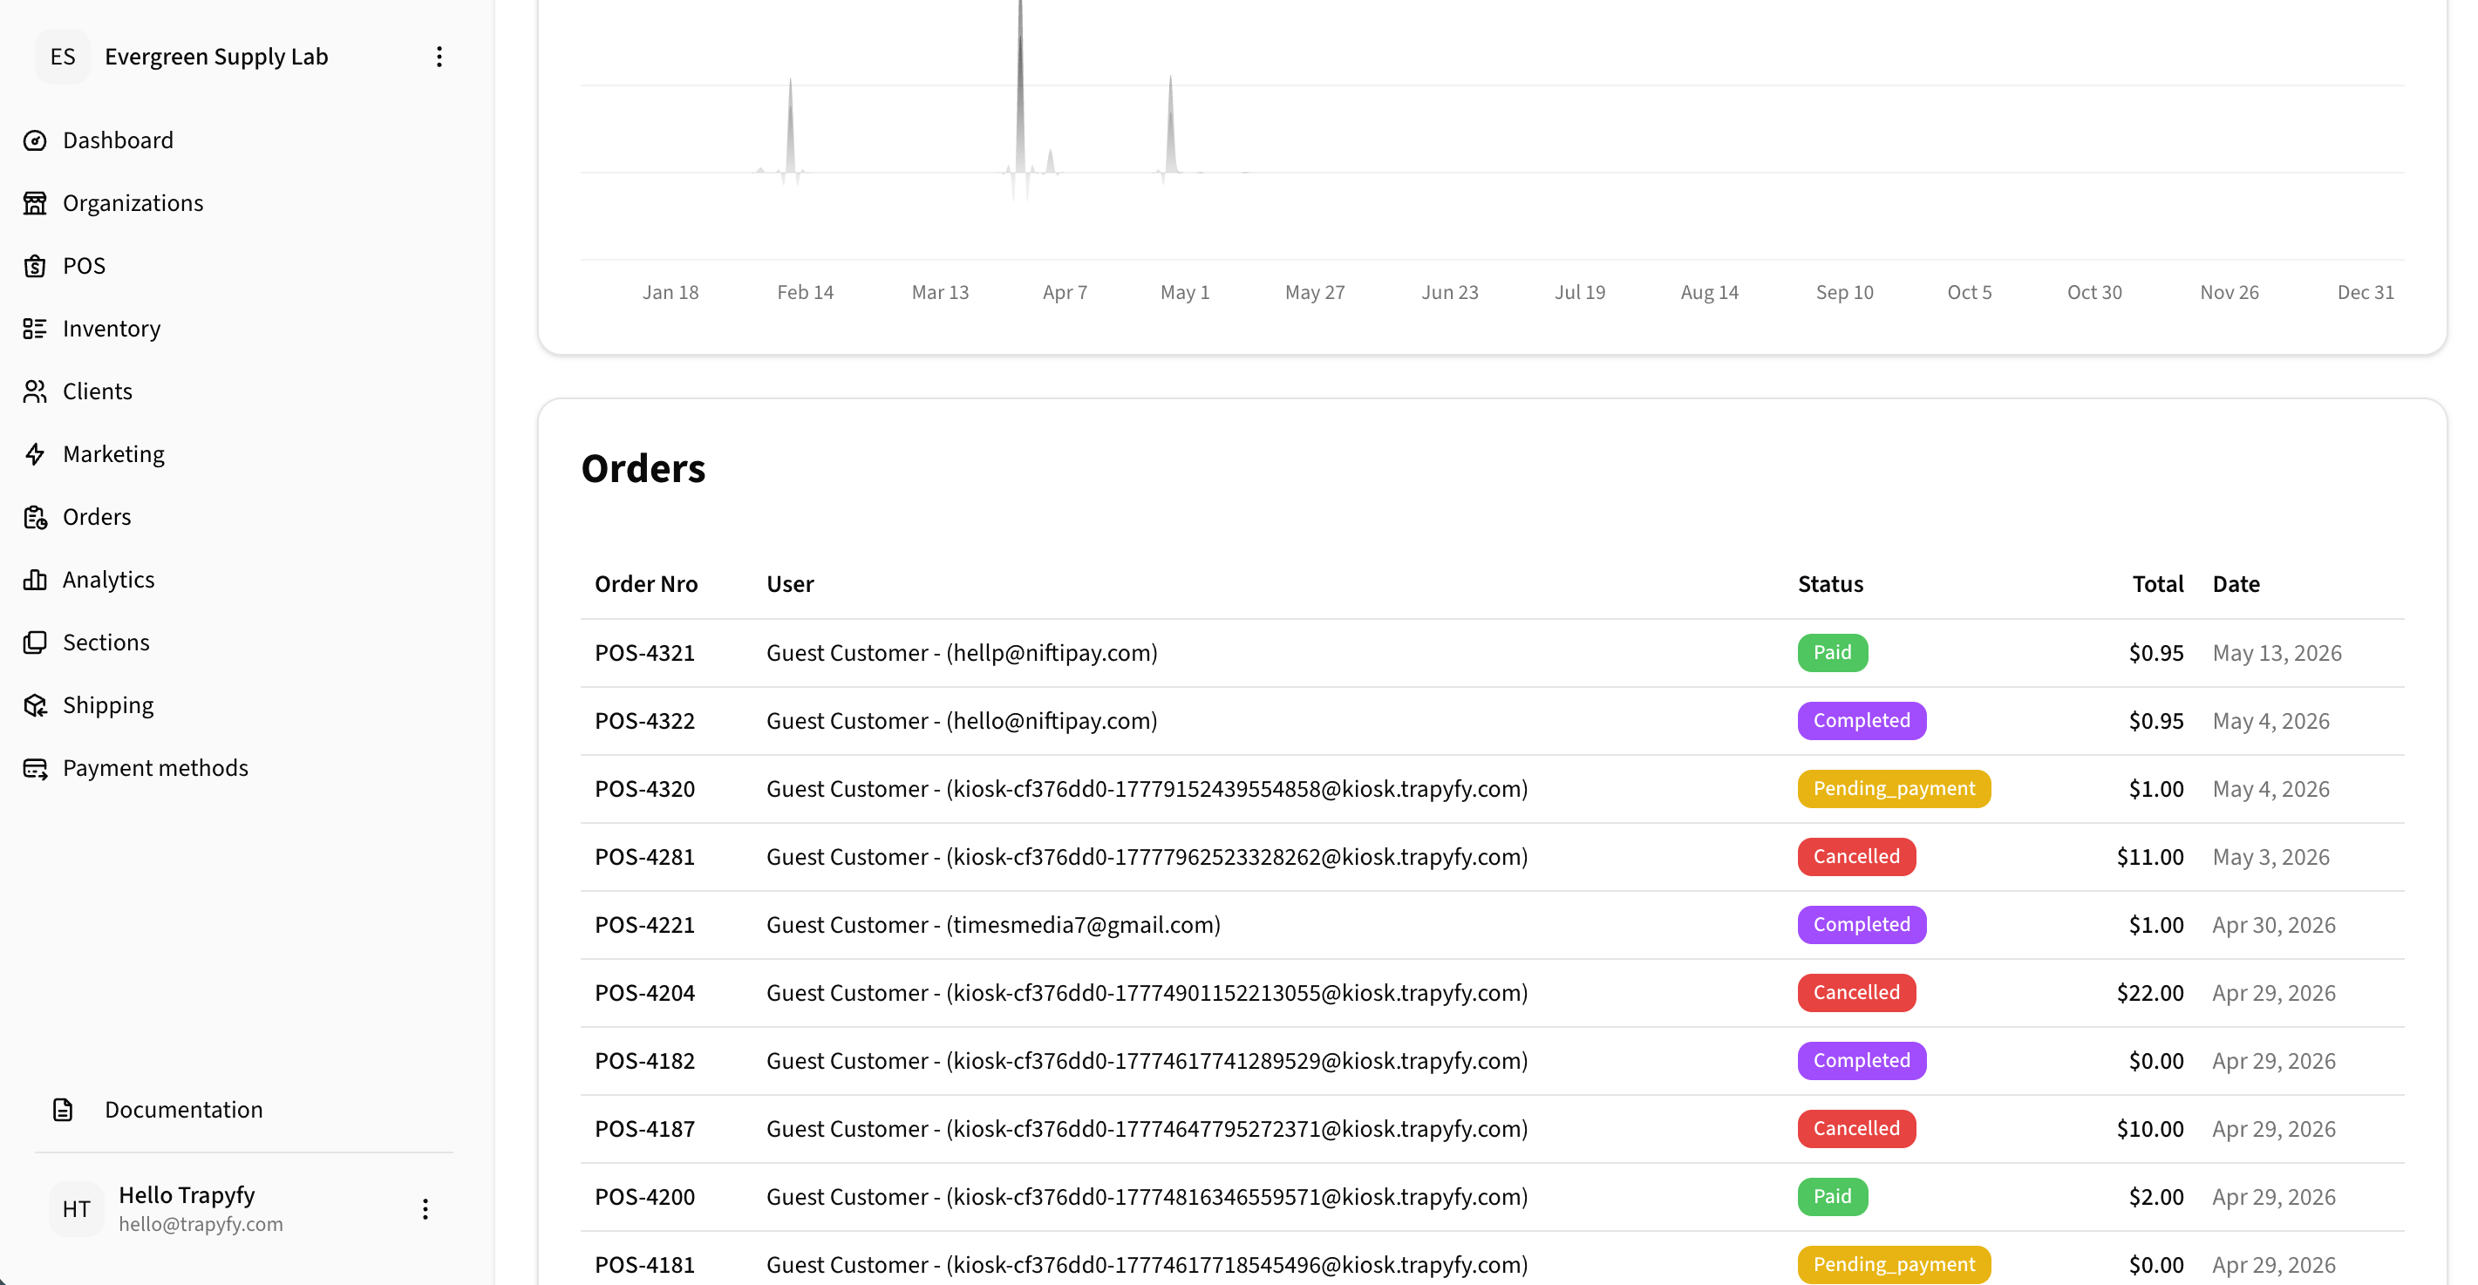Image resolution: width=2478 pixels, height=1285 pixels.
Task: Click the Organizations storefront icon
Action: (x=36, y=203)
